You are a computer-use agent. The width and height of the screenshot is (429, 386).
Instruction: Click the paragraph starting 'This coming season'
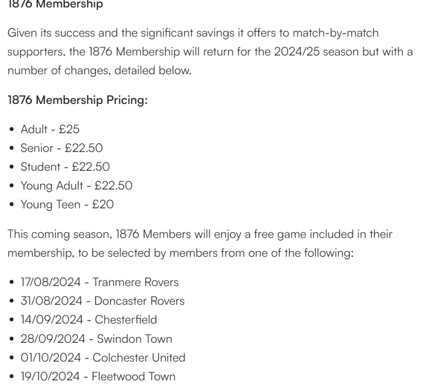(x=200, y=243)
